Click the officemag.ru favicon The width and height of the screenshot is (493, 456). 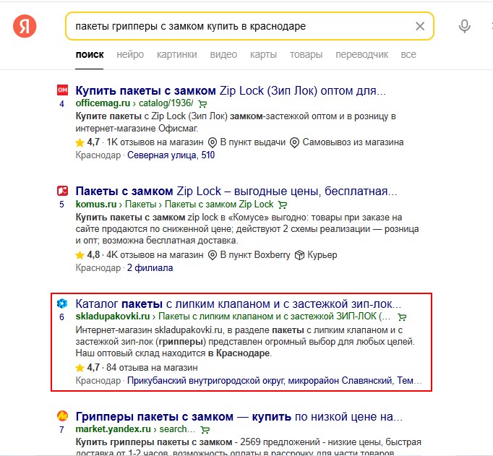tap(62, 90)
